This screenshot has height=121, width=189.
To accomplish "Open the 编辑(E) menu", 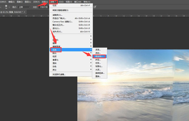I will pos(11,2).
